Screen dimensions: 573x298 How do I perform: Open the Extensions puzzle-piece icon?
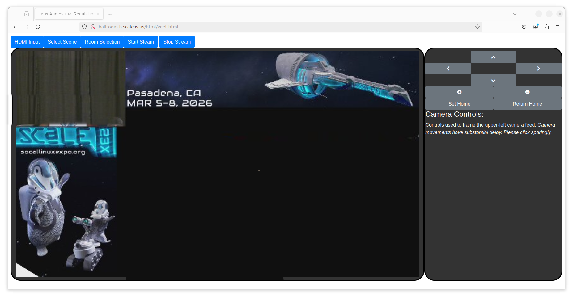click(546, 27)
